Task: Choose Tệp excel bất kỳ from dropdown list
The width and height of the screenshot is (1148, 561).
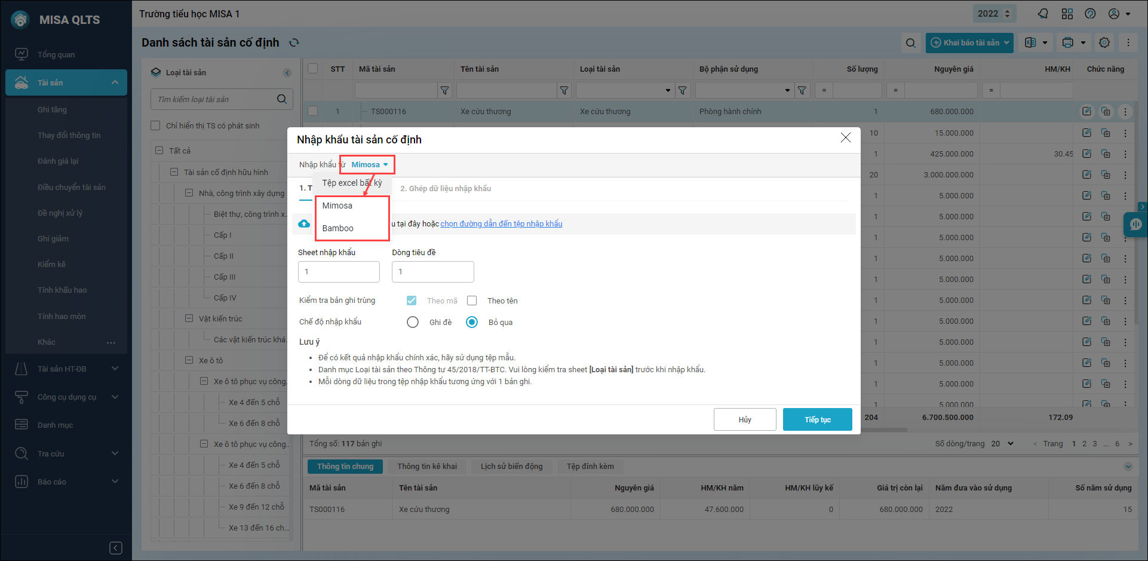Action: point(352,183)
